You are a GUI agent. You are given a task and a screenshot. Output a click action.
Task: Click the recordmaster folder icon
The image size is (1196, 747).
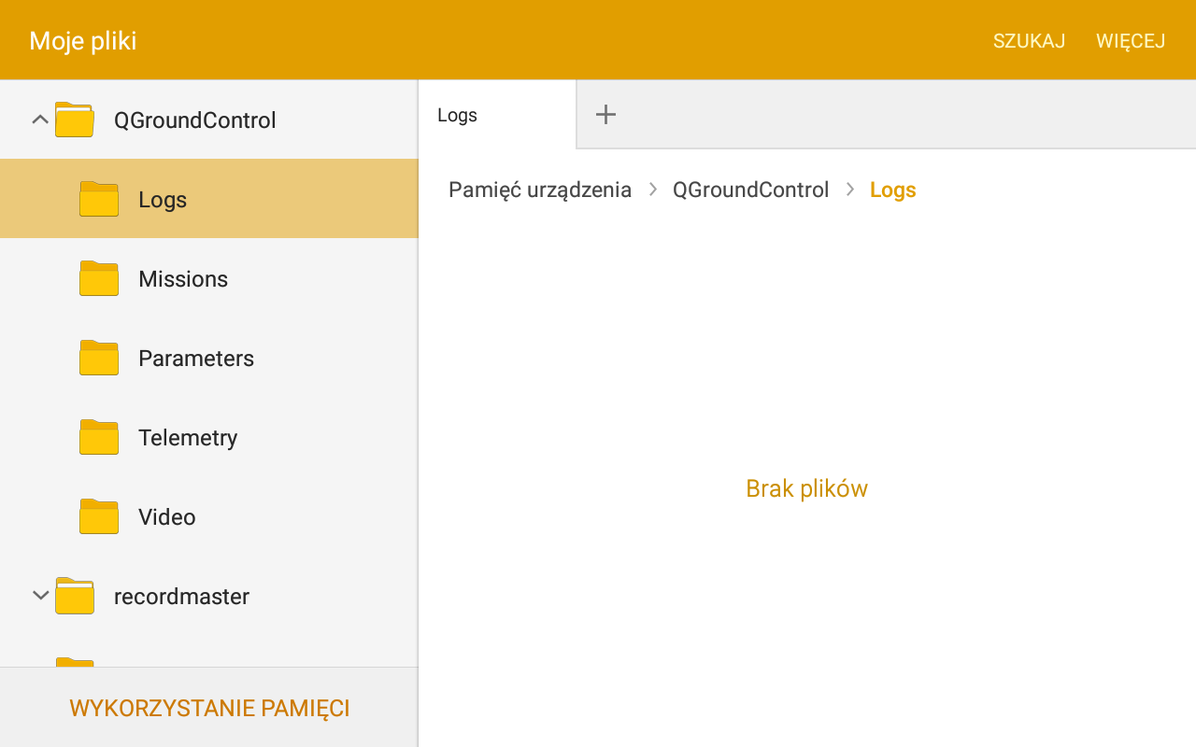(77, 596)
